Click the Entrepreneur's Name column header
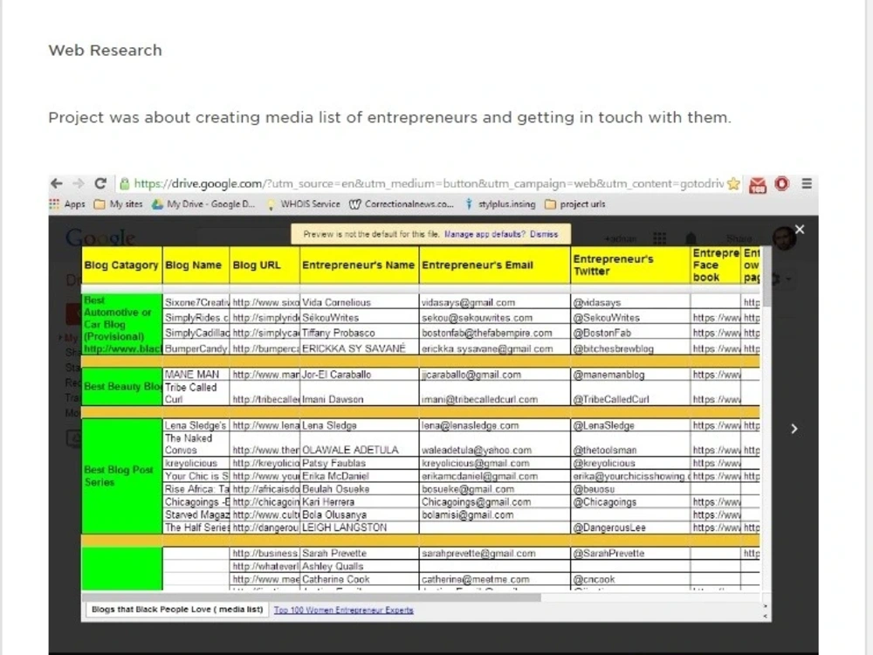873x655 pixels. click(x=360, y=265)
